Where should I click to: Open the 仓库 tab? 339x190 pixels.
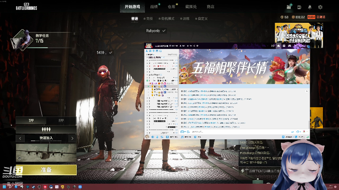[172, 7]
